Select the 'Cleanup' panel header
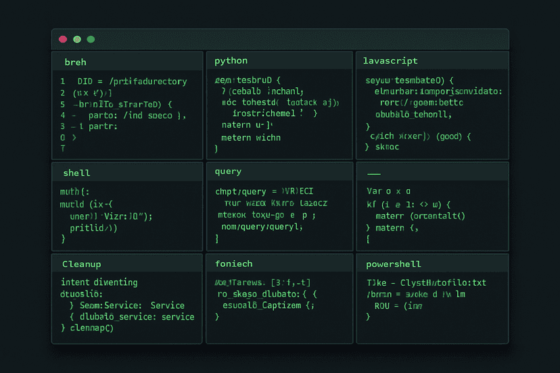Image resolution: width=560 pixels, height=373 pixels. tap(81, 264)
